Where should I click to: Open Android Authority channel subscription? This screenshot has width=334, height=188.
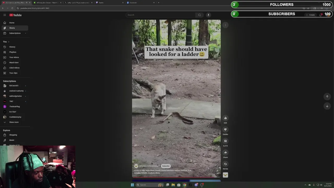point(15,91)
